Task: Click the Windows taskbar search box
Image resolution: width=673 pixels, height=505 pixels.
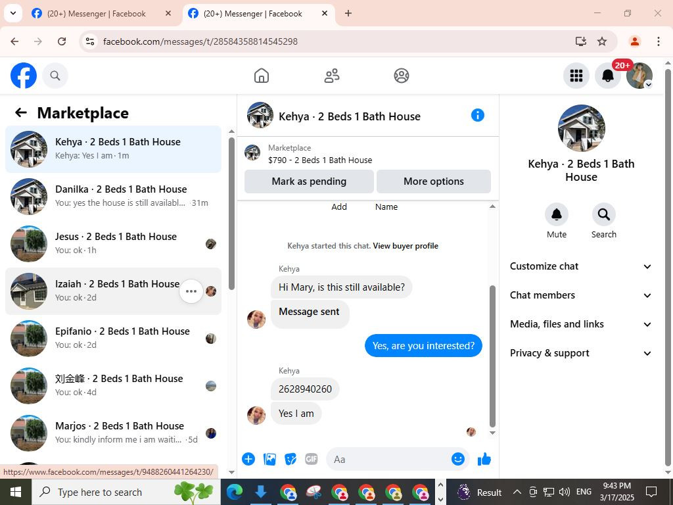Action: (x=126, y=492)
